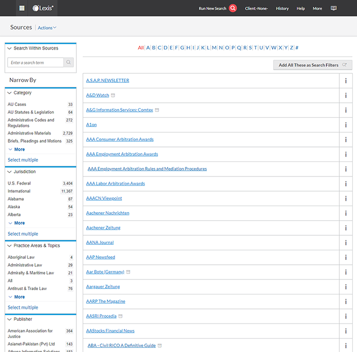Filter sources by letter B
Screen dimensions: 357x352
(154, 48)
